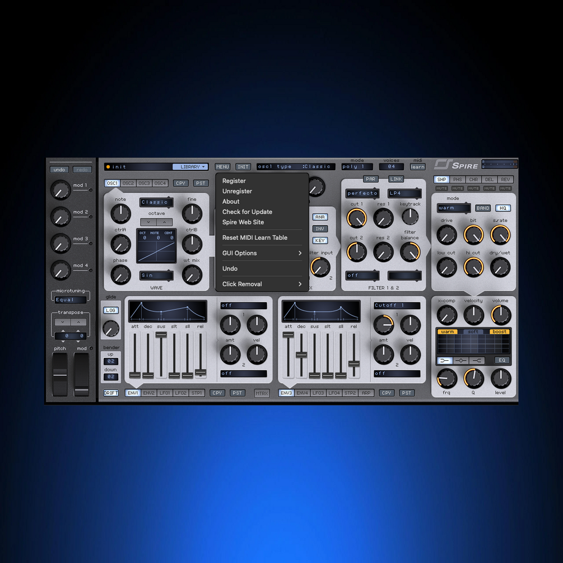Enable the boost output mode
The width and height of the screenshot is (563, 563).
tap(500, 332)
